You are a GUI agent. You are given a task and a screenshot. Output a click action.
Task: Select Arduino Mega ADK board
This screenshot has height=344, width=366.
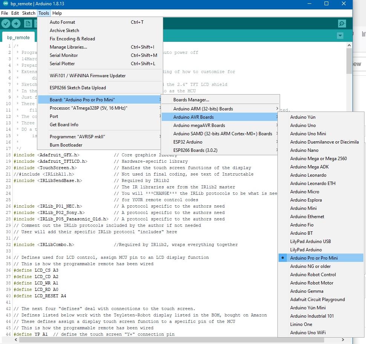pos(321,167)
